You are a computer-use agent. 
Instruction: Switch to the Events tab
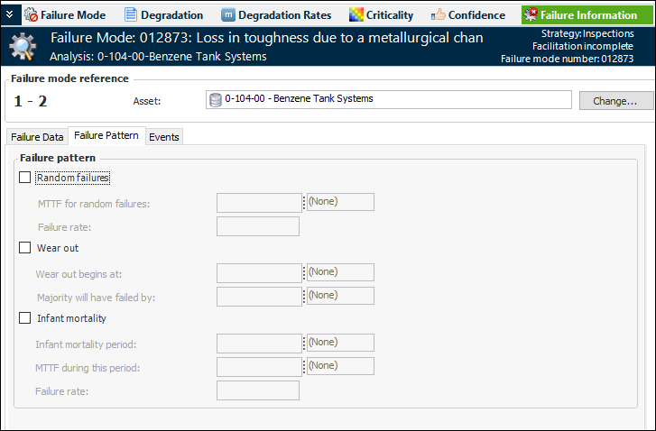click(164, 137)
